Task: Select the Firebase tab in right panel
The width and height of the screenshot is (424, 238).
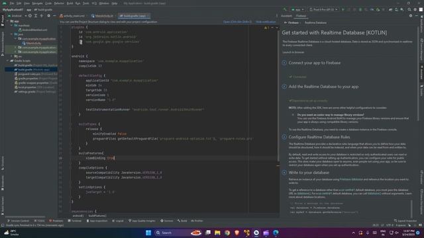Action: tap(301, 16)
